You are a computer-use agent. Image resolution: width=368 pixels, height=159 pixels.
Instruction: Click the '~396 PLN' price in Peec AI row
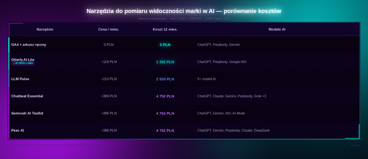[x=109, y=130]
